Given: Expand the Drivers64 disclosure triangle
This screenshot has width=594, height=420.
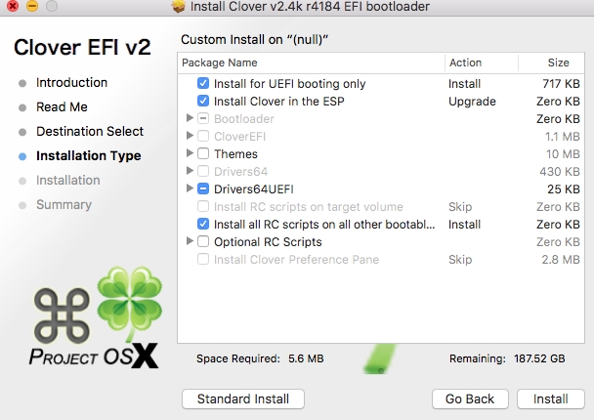Looking at the screenshot, I should [x=190, y=172].
